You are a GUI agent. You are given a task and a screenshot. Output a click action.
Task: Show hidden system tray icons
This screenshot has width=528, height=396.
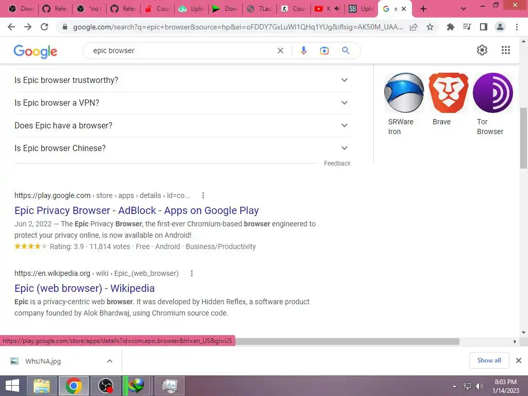pos(455,386)
